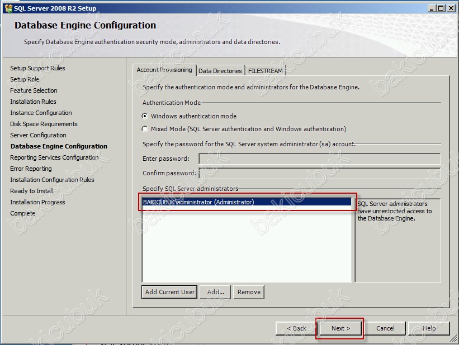The image size is (459, 345).
Task: Click Server Configuration step
Action: tap(38, 135)
